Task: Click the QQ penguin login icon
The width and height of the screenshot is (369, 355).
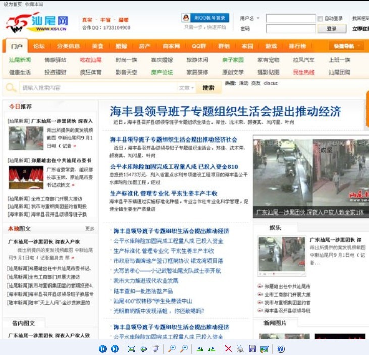Action: [x=186, y=18]
